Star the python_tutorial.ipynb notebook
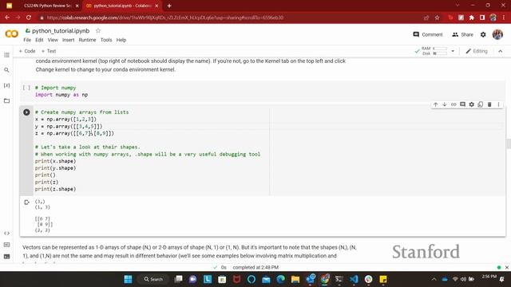This screenshot has height=287, width=511. [x=98, y=30]
